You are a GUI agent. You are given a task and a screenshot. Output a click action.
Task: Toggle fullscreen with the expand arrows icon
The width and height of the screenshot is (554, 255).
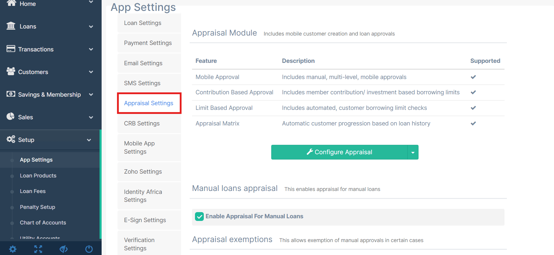click(x=38, y=249)
